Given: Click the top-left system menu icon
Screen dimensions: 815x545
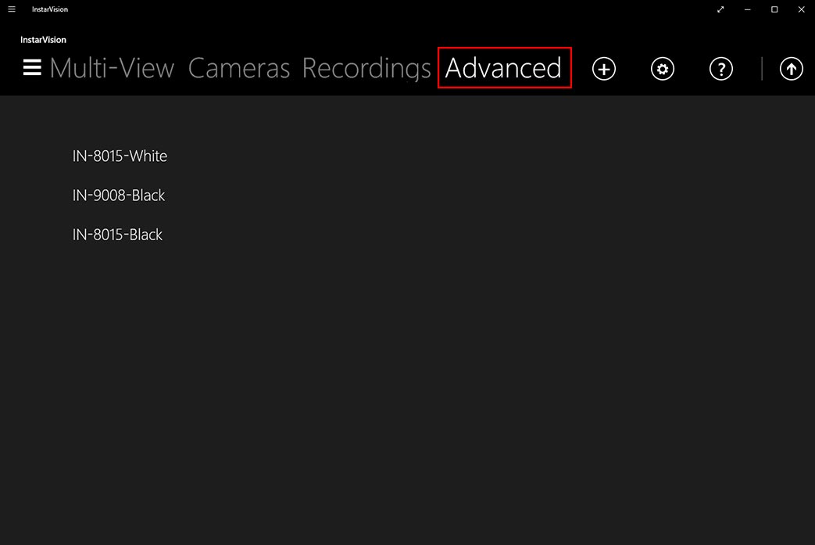Looking at the screenshot, I should tap(11, 9).
